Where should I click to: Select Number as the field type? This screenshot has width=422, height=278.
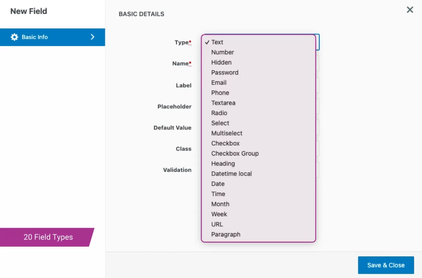click(223, 52)
